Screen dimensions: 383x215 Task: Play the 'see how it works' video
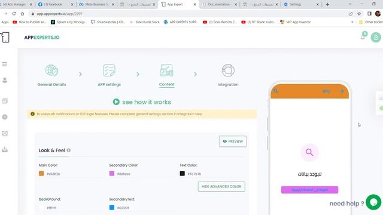point(116,102)
